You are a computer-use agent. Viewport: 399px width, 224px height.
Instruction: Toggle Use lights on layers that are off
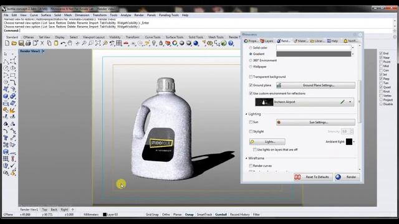pyautogui.click(x=255, y=149)
